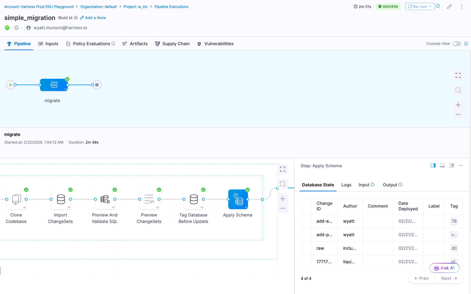Select the Clone Codebase step icon

(x=16, y=199)
